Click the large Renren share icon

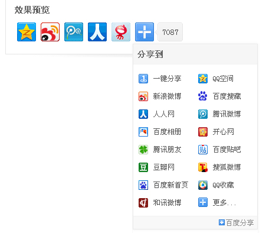(x=97, y=32)
